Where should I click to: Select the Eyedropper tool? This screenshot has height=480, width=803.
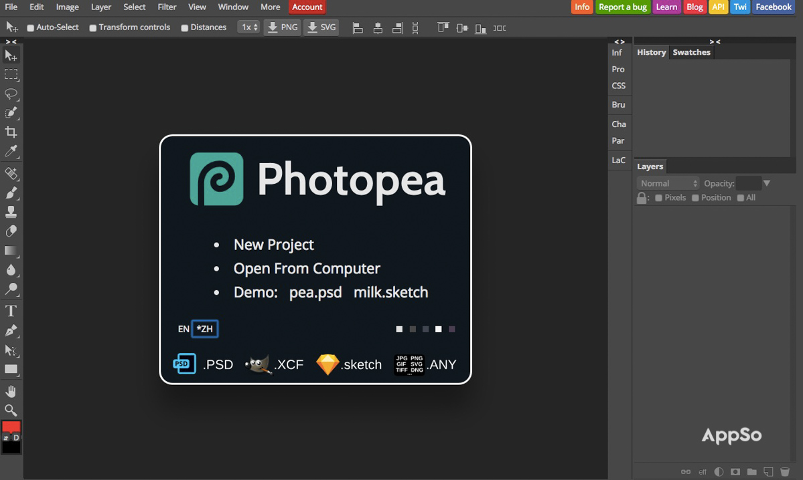point(11,152)
